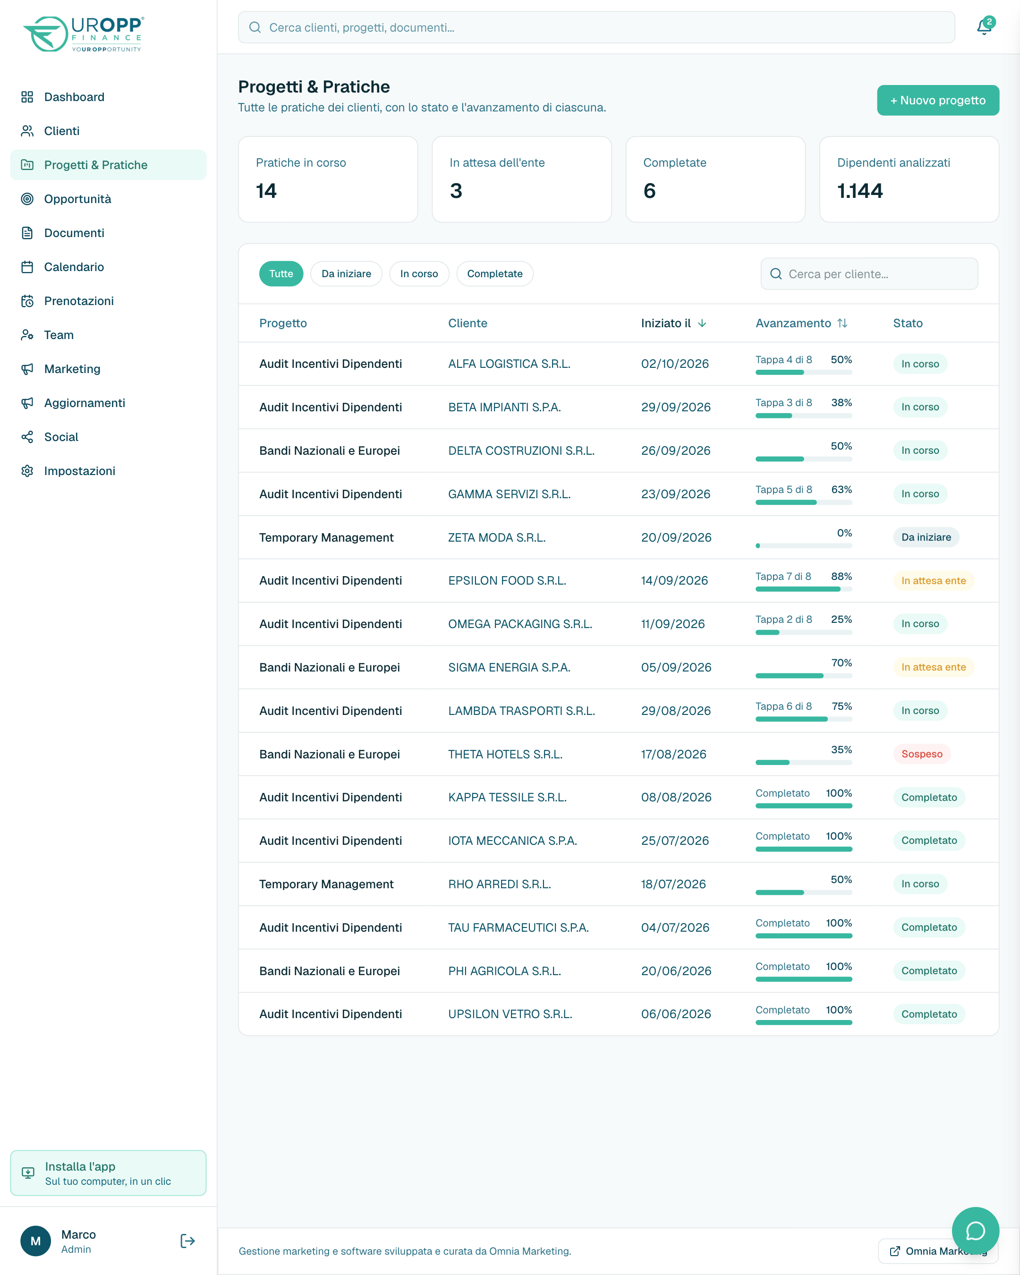The image size is (1020, 1275).
Task: Click the RHO ARREDI S.R.L. client cell
Action: [499, 884]
